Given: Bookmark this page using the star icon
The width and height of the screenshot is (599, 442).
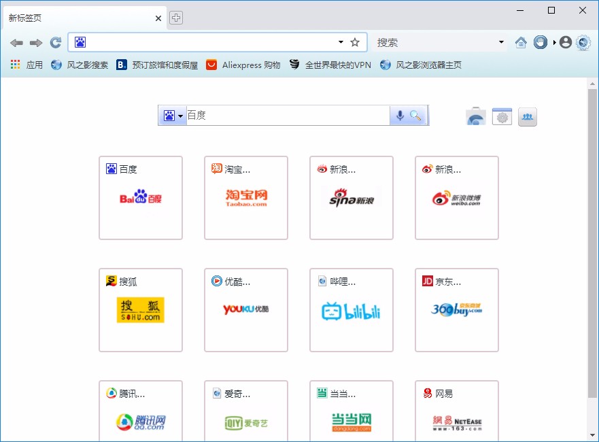Looking at the screenshot, I should tap(354, 41).
